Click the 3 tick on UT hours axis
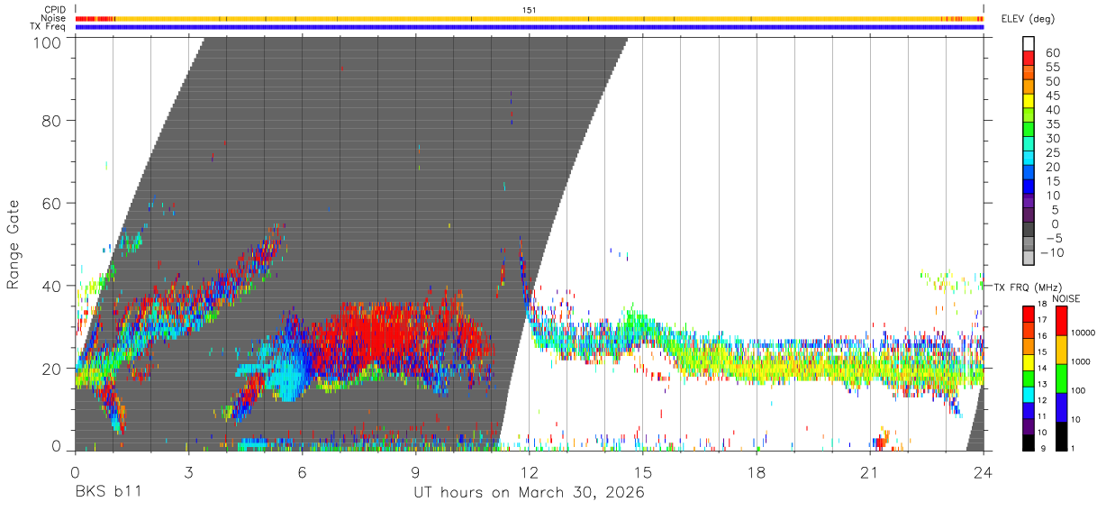The image size is (1106, 511). click(188, 471)
